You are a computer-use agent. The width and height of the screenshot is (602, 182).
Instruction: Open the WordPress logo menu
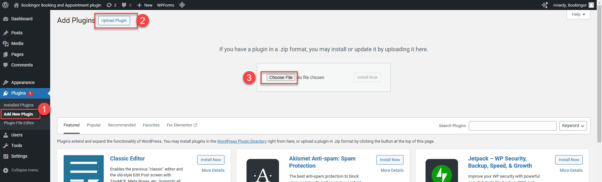(5, 5)
